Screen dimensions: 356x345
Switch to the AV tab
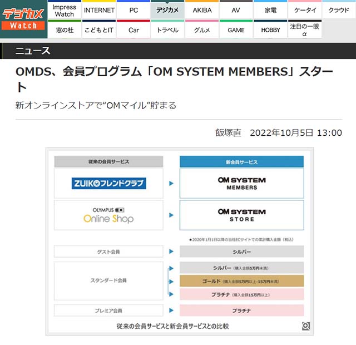(x=236, y=10)
